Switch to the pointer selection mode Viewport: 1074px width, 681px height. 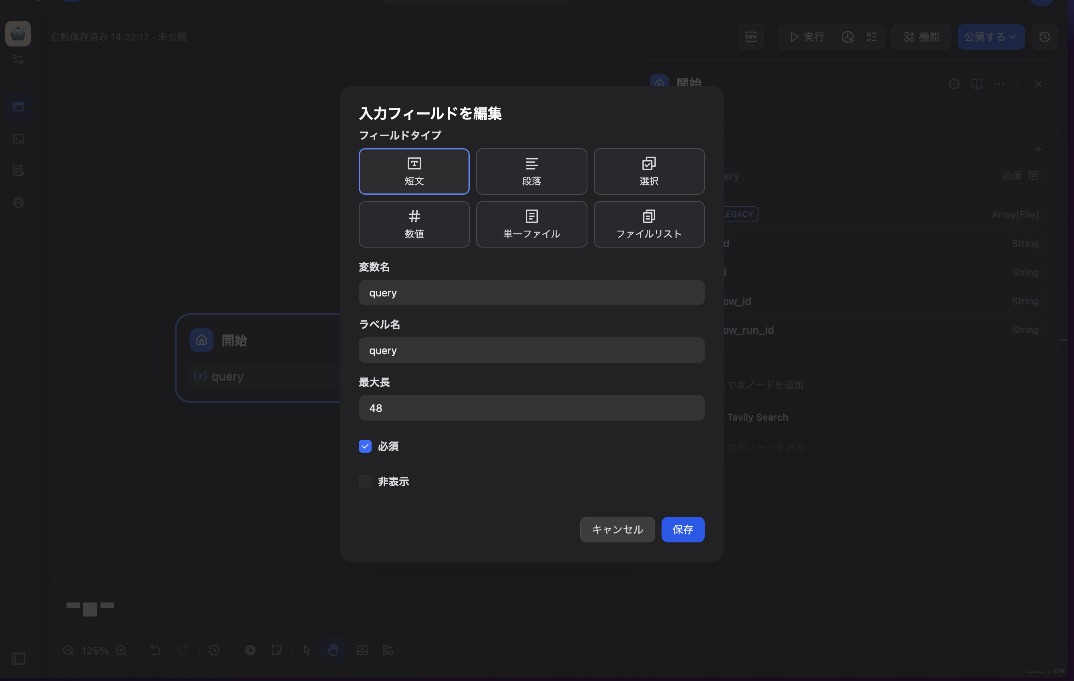point(306,650)
